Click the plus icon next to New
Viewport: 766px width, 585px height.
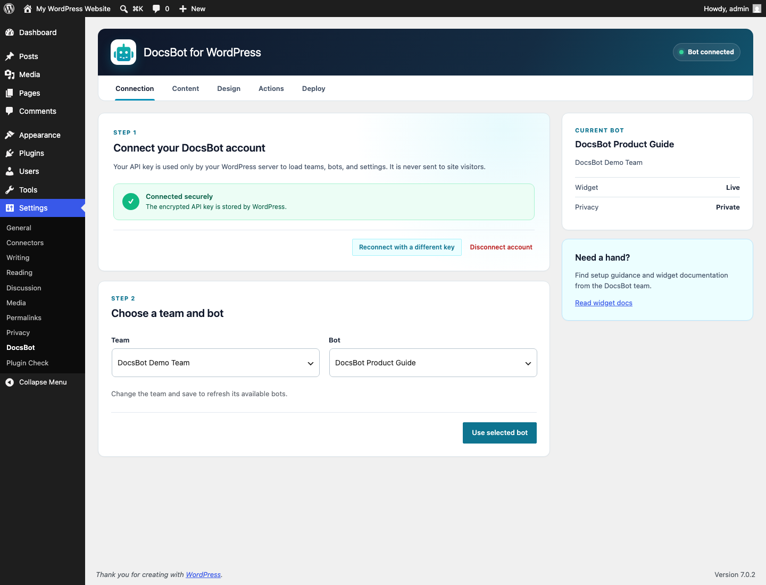[x=183, y=9]
